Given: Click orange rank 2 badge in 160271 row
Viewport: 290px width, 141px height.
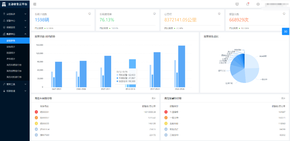Looking at the screenshot, I should 166,118.
